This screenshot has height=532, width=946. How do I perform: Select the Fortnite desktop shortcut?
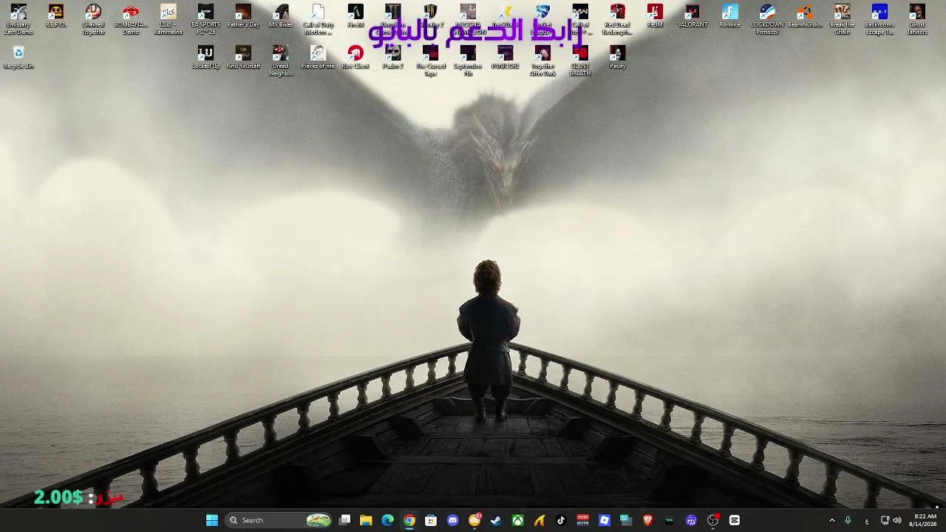click(x=729, y=17)
